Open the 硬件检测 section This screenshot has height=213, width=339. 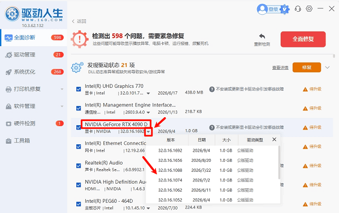pos(34,123)
